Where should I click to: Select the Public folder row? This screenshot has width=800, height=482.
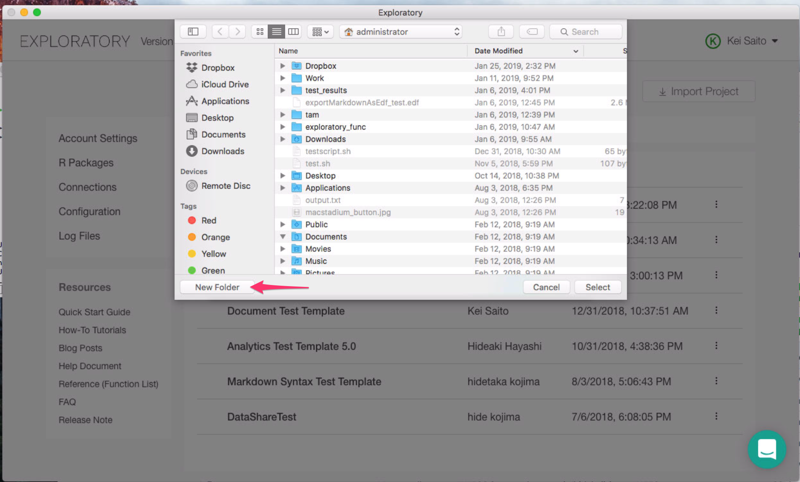point(450,224)
